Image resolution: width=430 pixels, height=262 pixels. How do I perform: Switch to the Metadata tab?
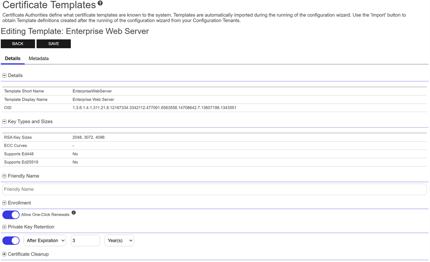click(39, 59)
